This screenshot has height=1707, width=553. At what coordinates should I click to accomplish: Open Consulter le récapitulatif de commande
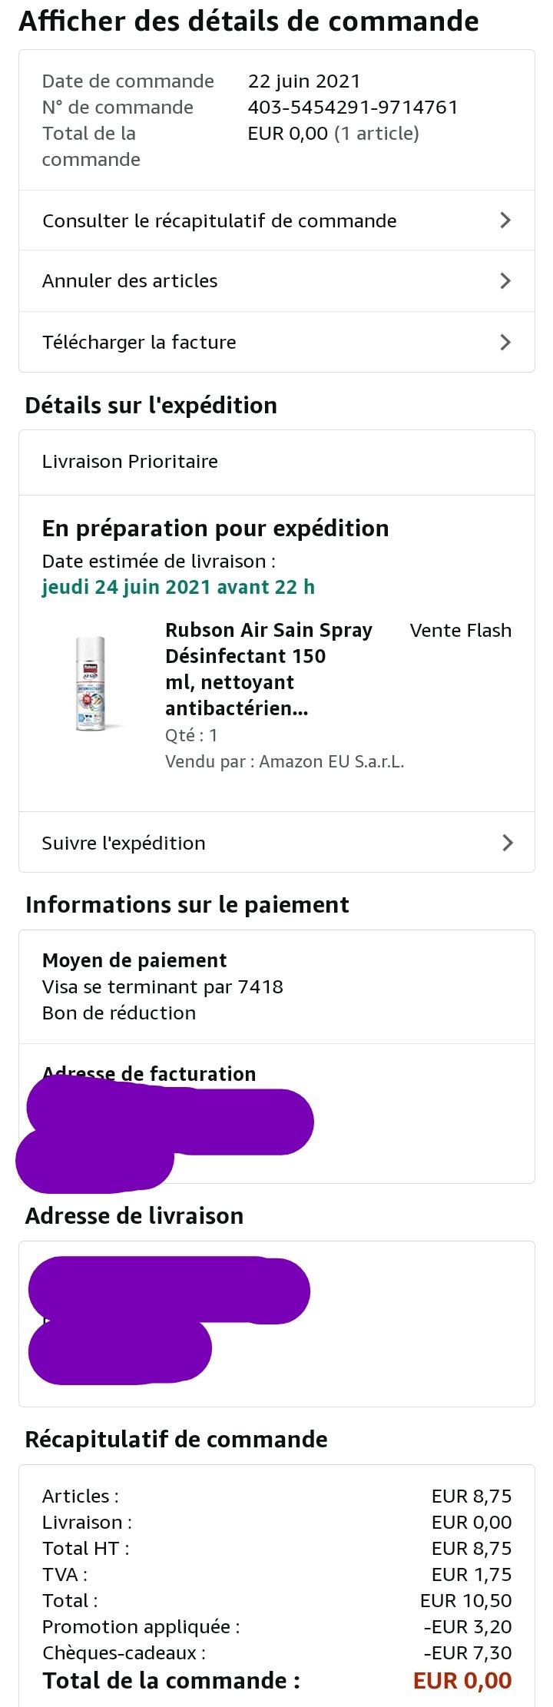[276, 220]
